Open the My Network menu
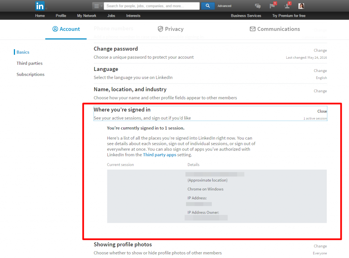 pyautogui.click(x=87, y=15)
